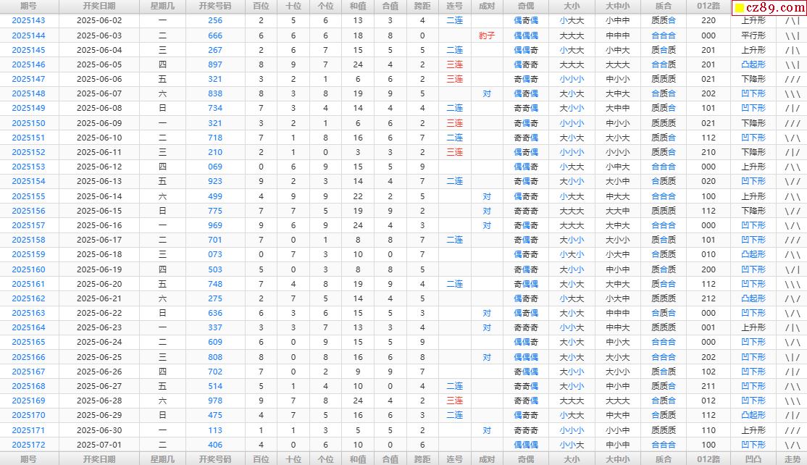Click 三连 in row 2025146
The width and height of the screenshot is (807, 465).
click(454, 64)
